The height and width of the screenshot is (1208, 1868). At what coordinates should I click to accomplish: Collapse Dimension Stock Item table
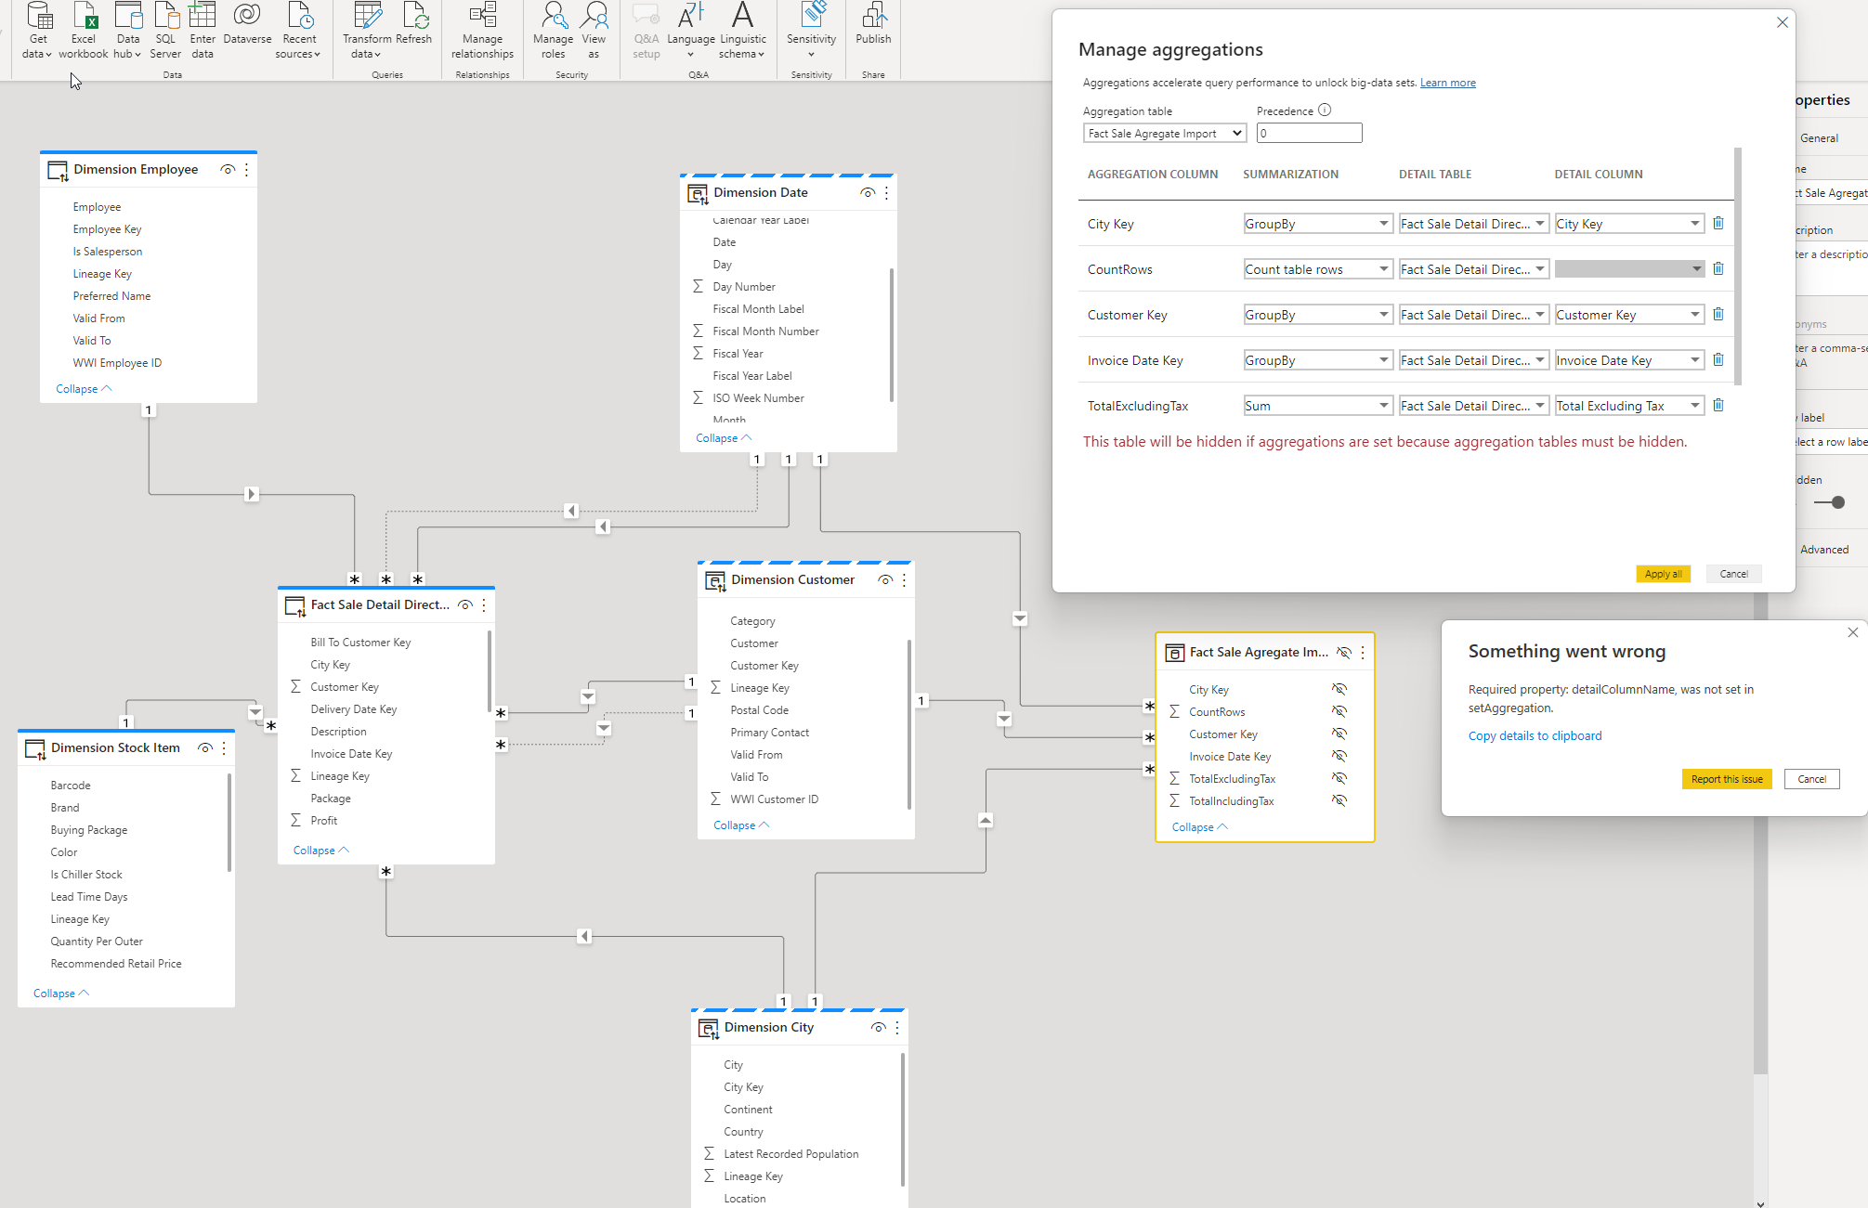pos(61,994)
